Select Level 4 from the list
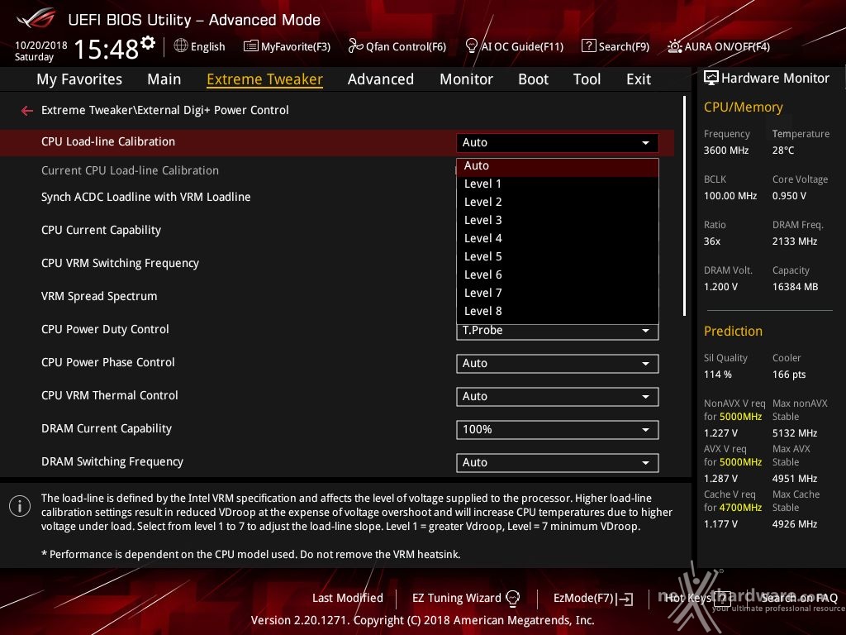The image size is (846, 635). pyautogui.click(x=558, y=239)
